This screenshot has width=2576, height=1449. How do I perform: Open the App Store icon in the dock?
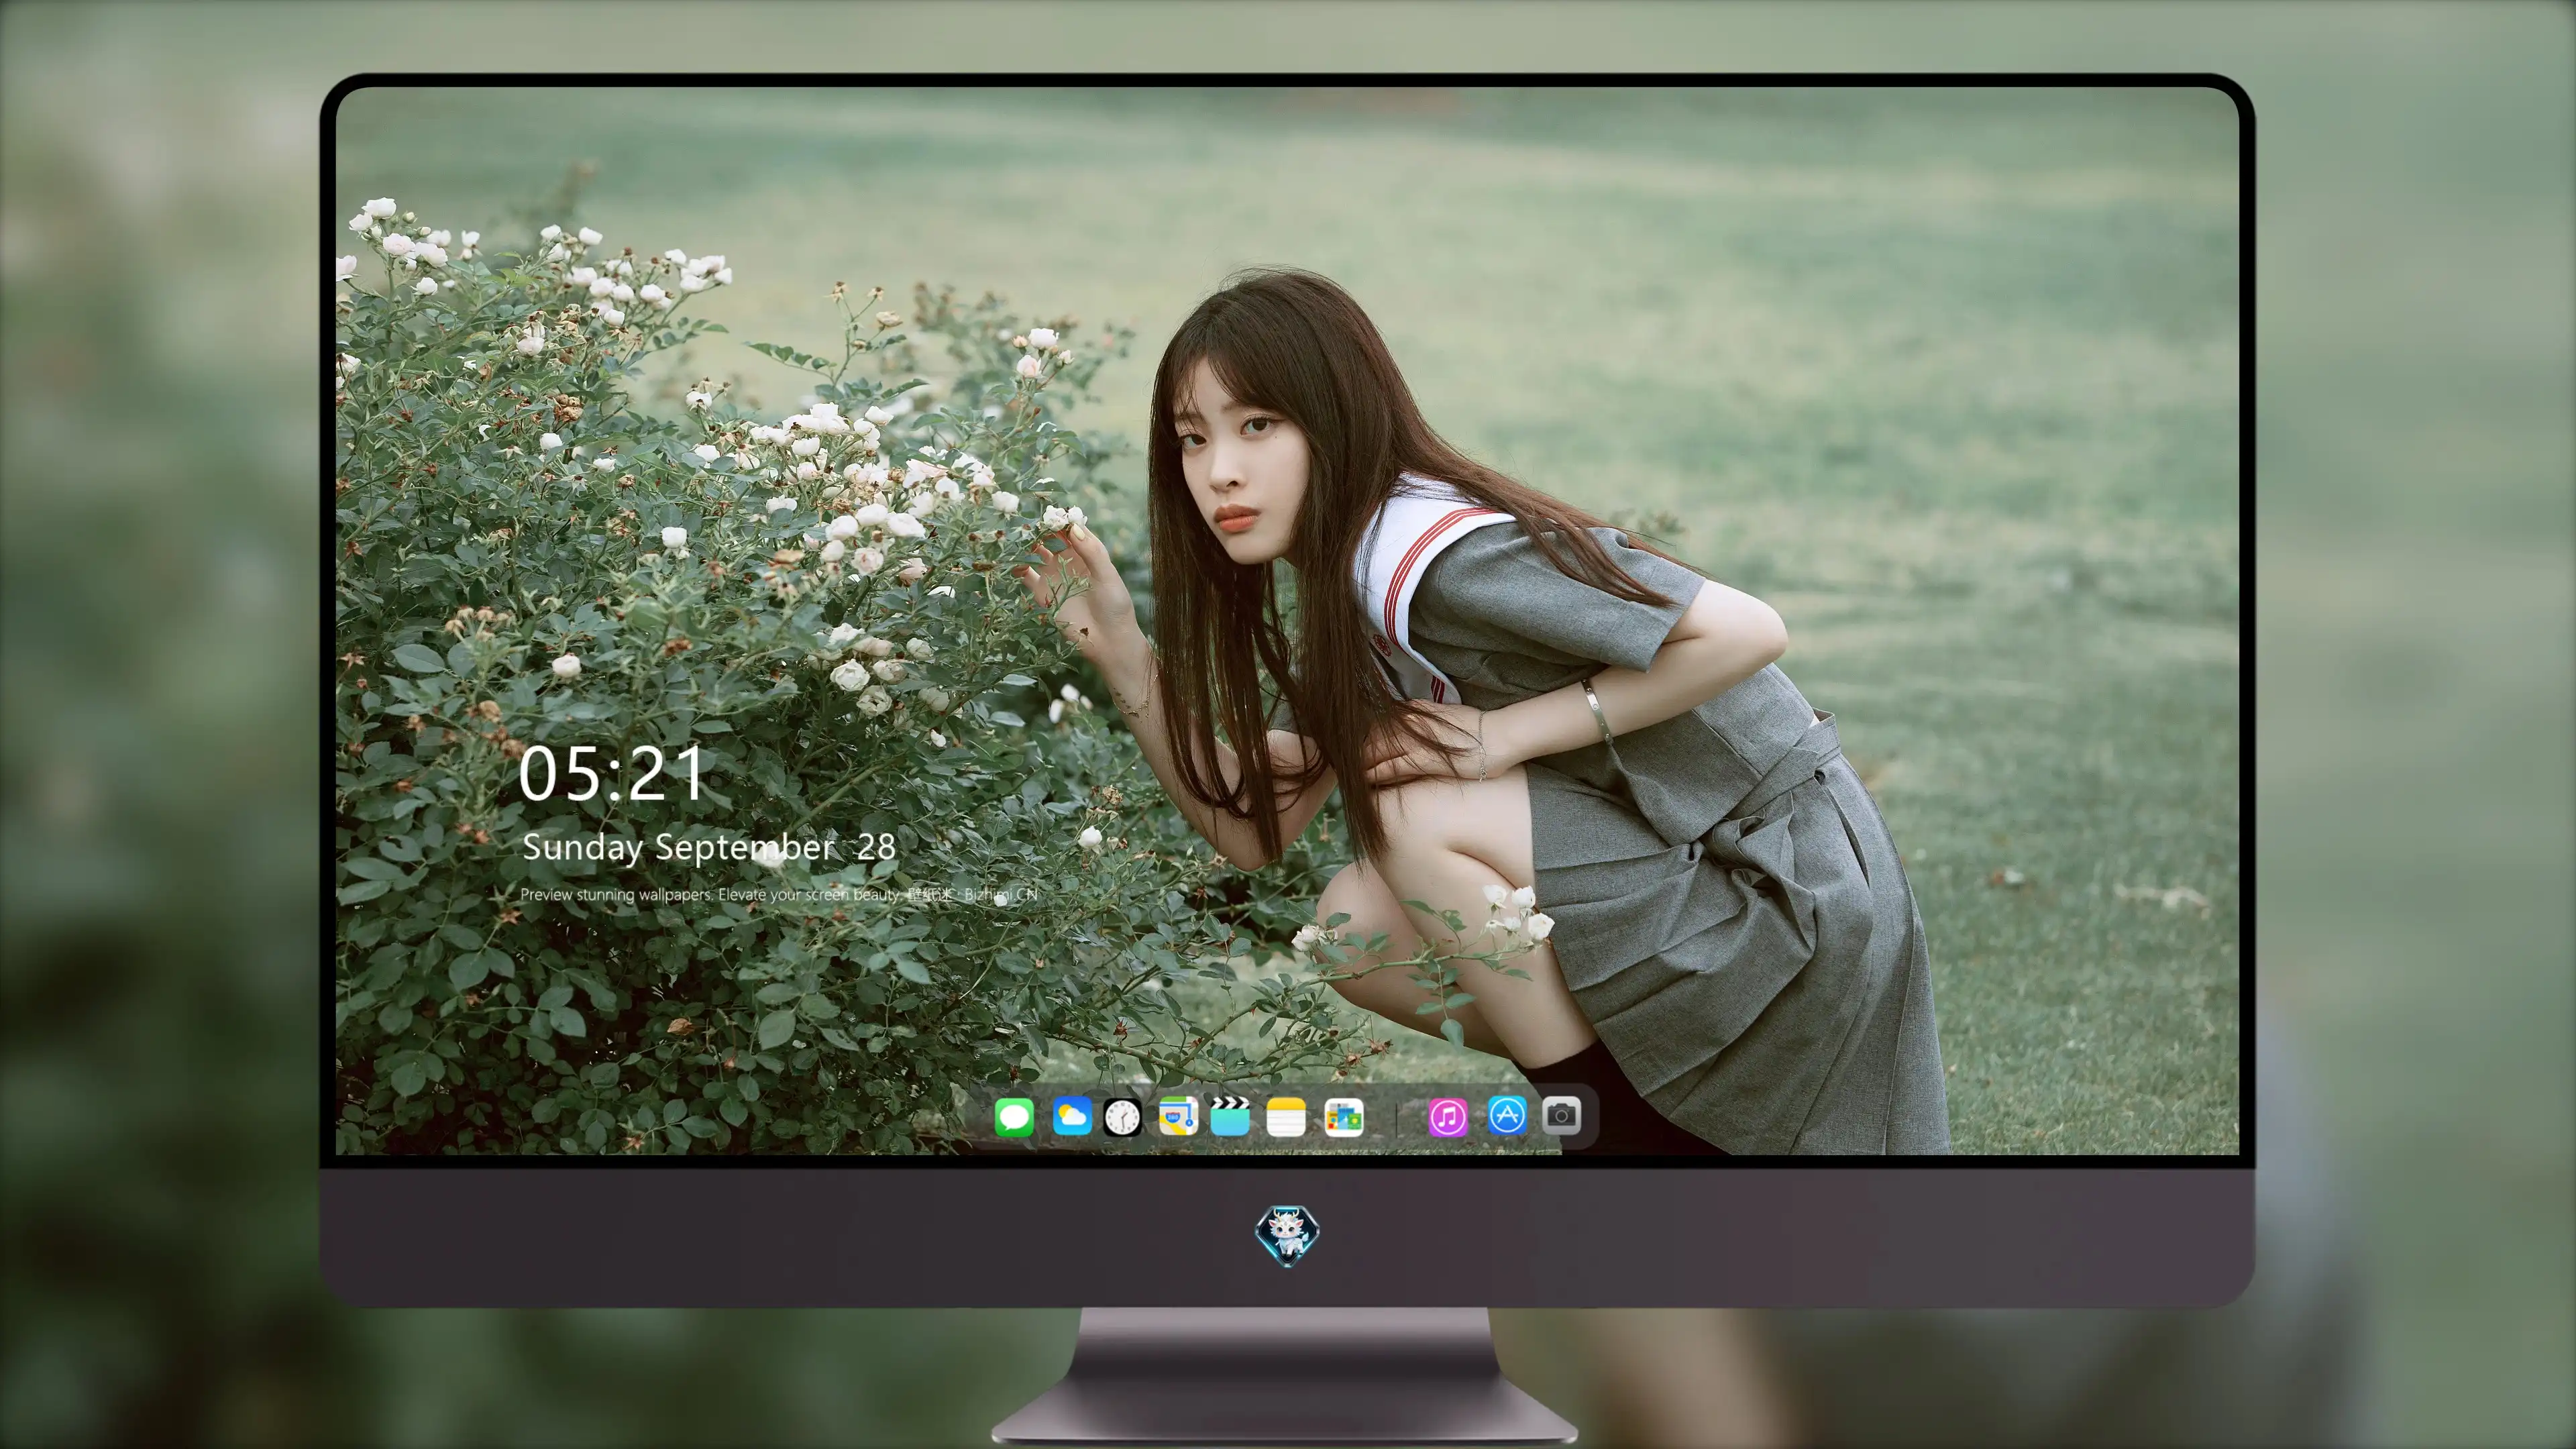coord(1506,1115)
